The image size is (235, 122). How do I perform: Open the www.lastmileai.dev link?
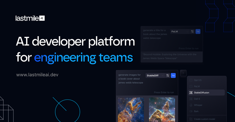[37, 75]
